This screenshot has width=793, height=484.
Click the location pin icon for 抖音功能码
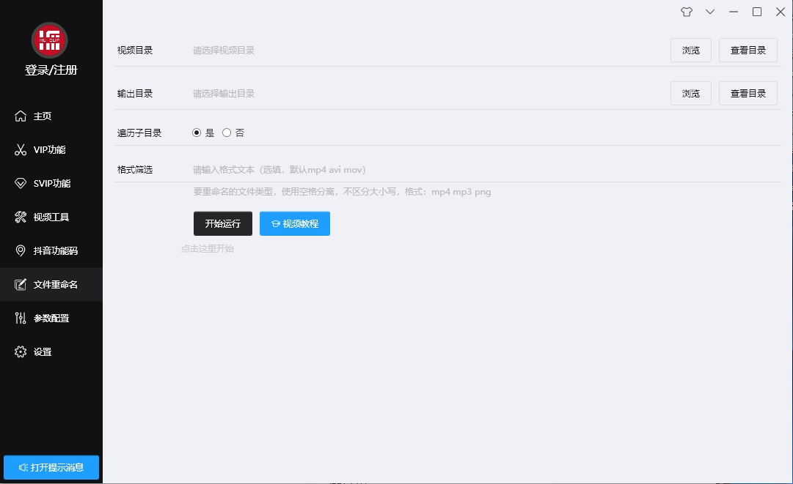click(21, 251)
